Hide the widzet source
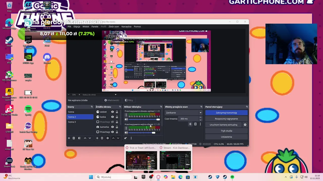The image size is (323, 181). click(113, 112)
